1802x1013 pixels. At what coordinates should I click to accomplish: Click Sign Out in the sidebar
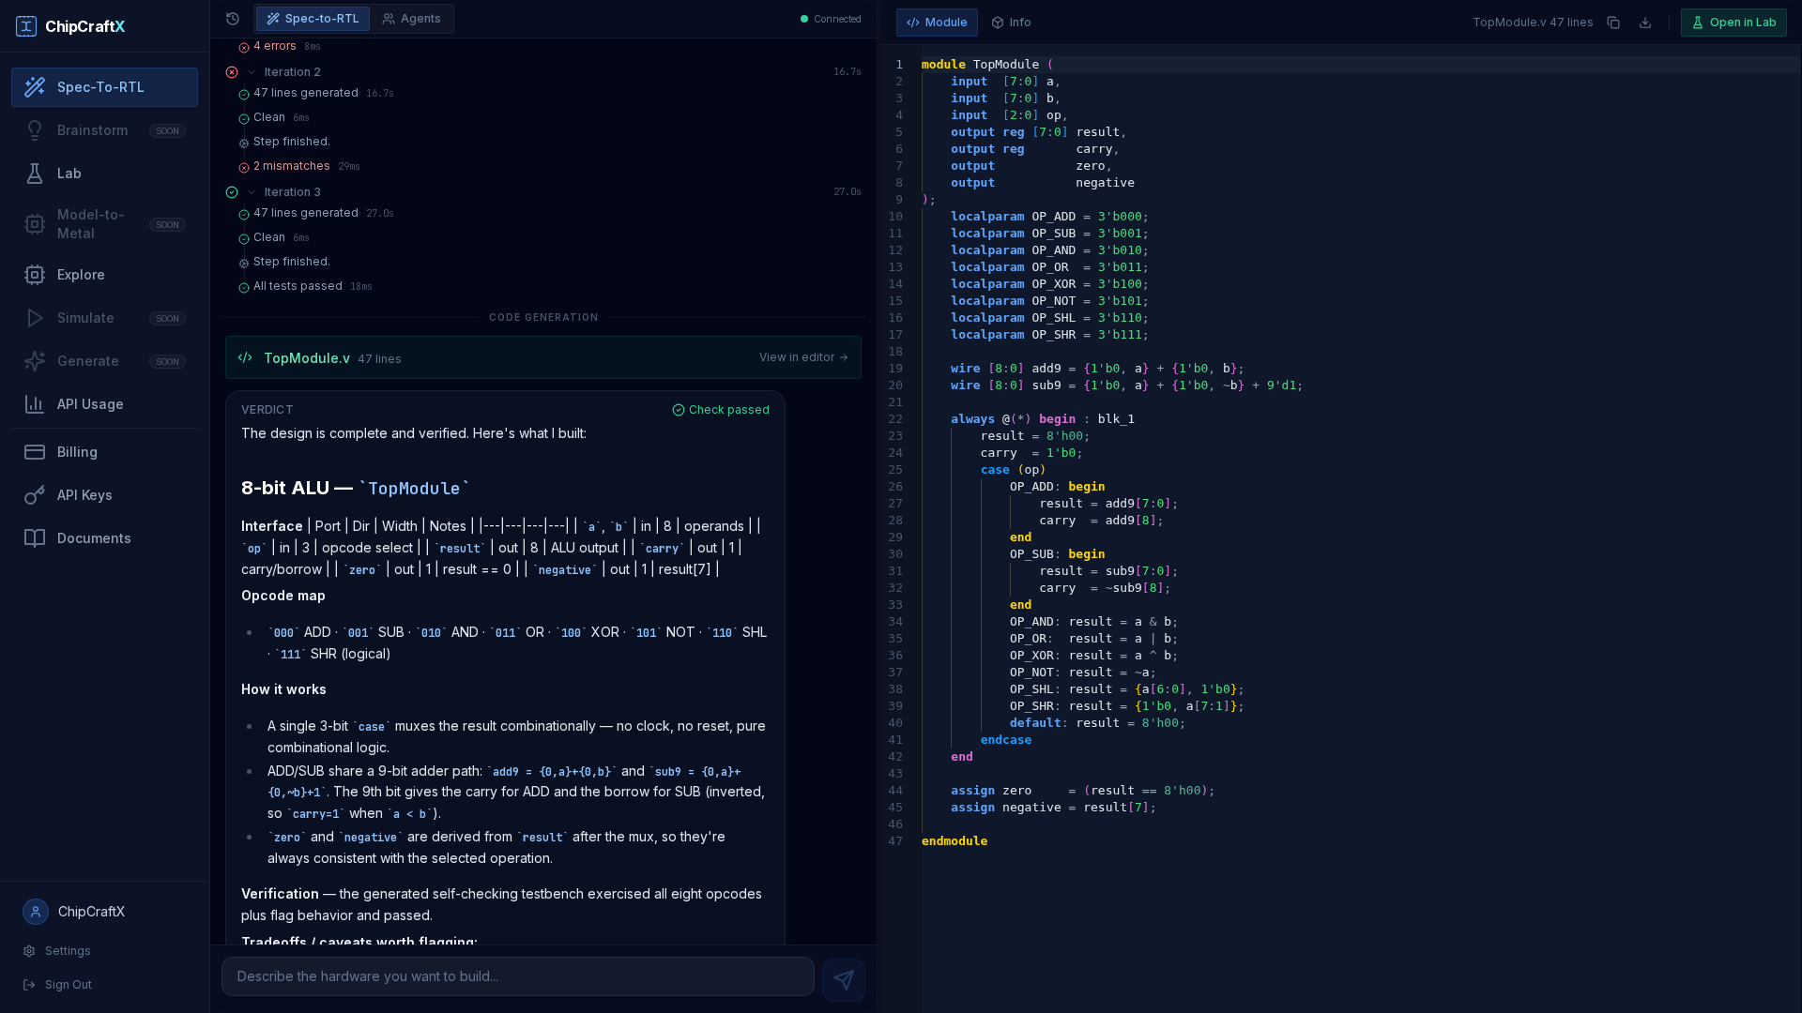[57, 985]
